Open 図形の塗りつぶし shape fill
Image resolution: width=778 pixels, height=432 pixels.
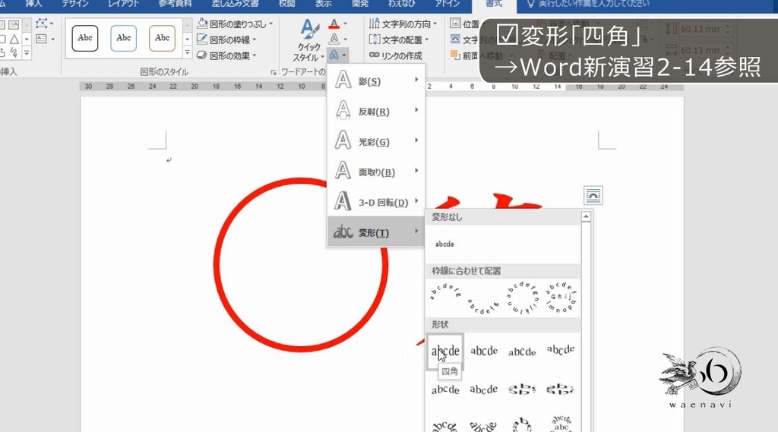pos(235,24)
